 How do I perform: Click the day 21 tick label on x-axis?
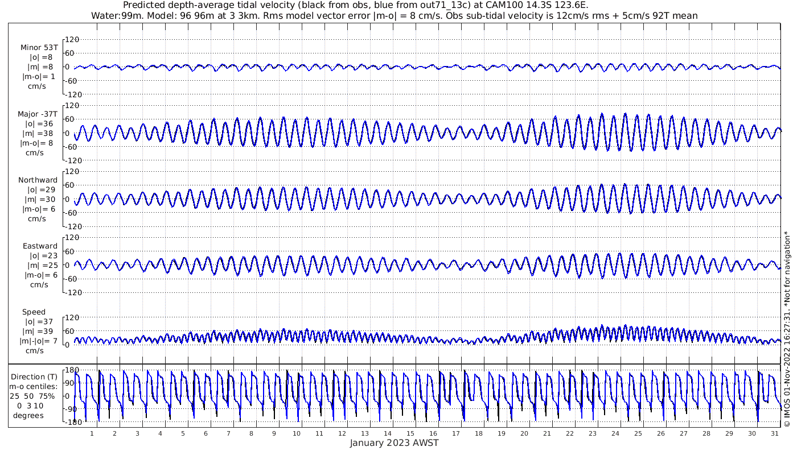[x=547, y=433]
